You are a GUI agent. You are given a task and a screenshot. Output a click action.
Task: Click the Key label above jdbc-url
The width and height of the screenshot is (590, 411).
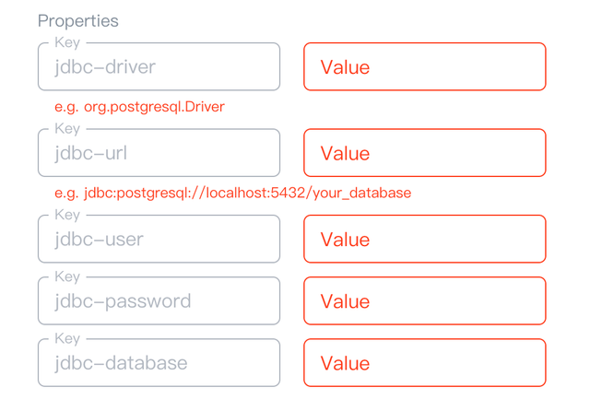[67, 129]
